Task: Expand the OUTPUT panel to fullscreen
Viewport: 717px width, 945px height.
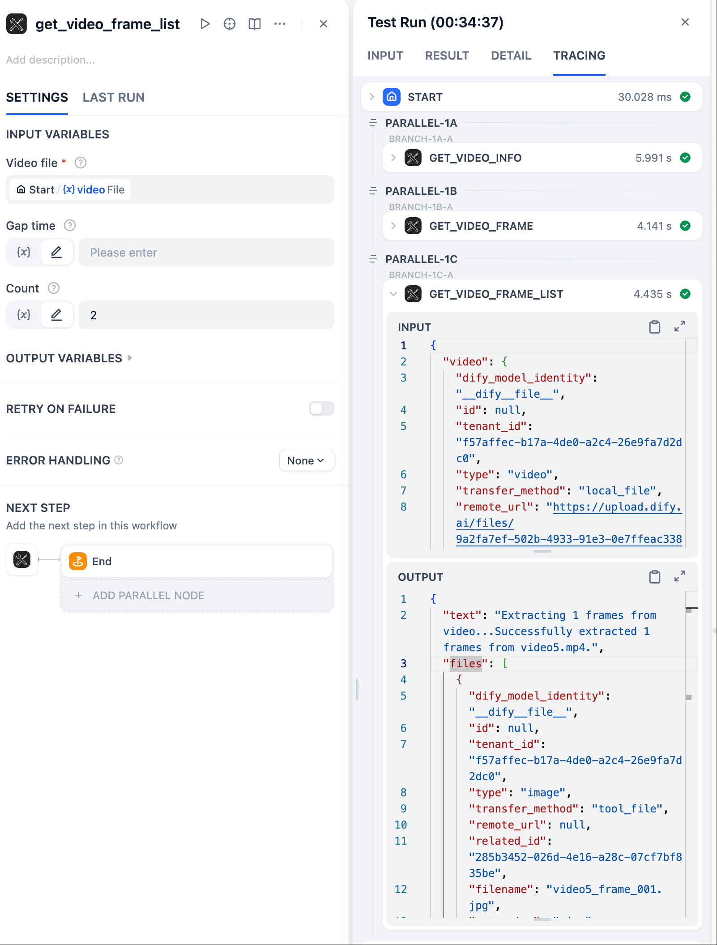Action: (679, 577)
